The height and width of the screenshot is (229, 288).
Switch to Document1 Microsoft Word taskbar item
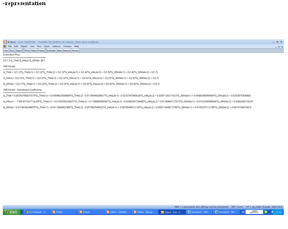(x=199, y=212)
